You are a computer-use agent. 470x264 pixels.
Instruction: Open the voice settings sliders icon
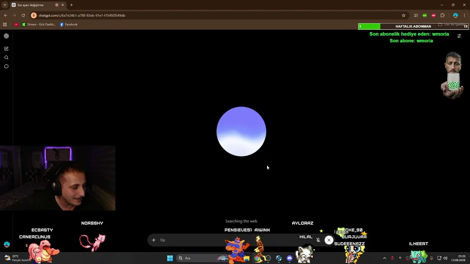click(459, 36)
